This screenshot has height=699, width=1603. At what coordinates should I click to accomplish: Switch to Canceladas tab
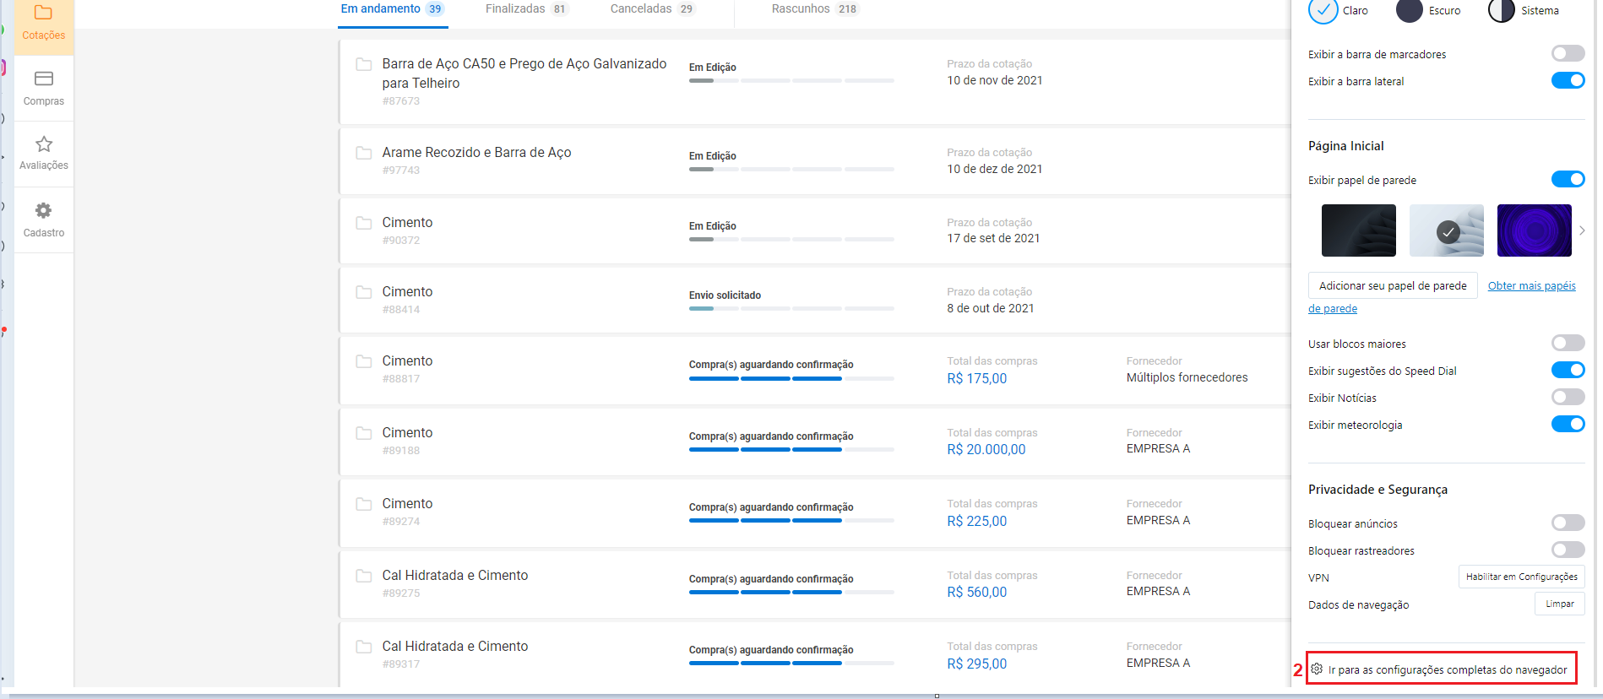653,9
